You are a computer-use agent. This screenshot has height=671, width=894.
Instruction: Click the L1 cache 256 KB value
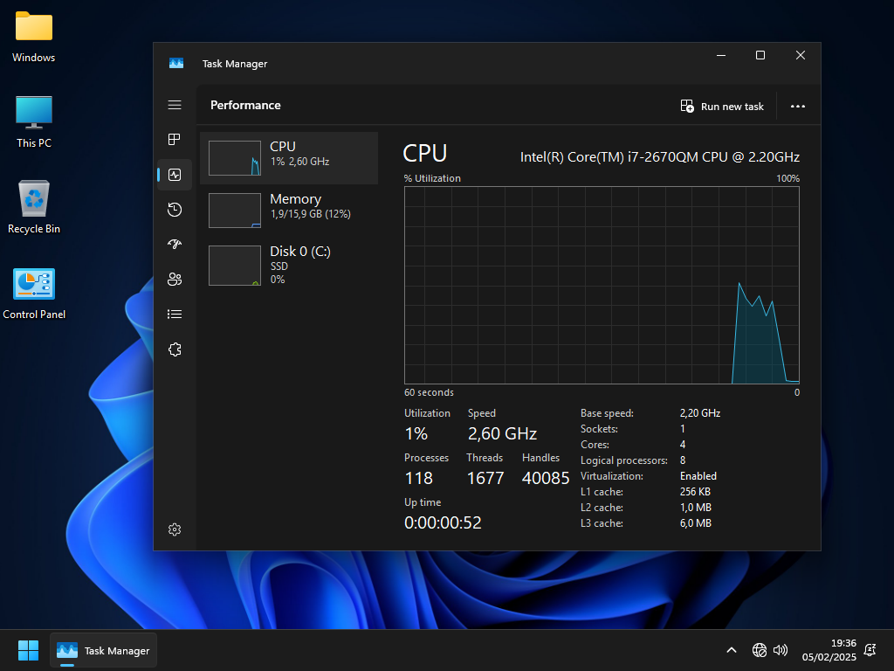695,492
